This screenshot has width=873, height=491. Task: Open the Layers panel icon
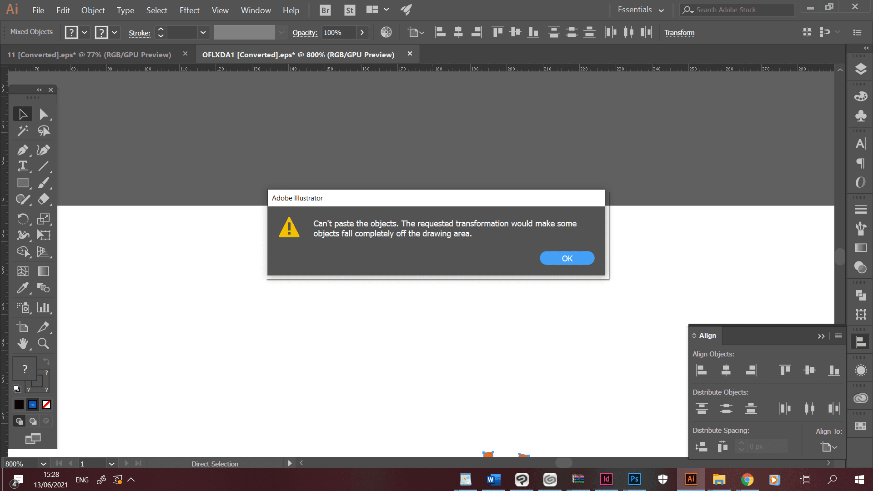pyautogui.click(x=860, y=69)
